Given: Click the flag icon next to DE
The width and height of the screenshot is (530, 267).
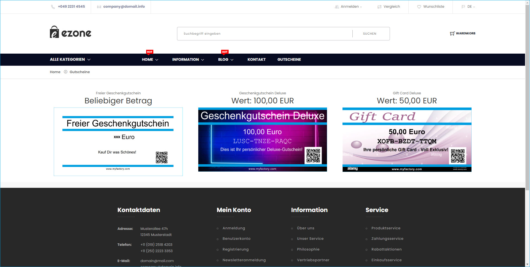Looking at the screenshot, I should coord(464,7).
